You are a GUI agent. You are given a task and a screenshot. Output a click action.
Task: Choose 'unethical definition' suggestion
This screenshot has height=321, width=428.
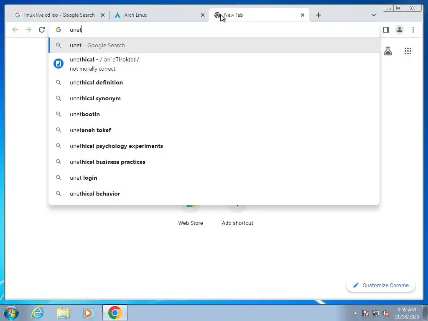pos(214,82)
